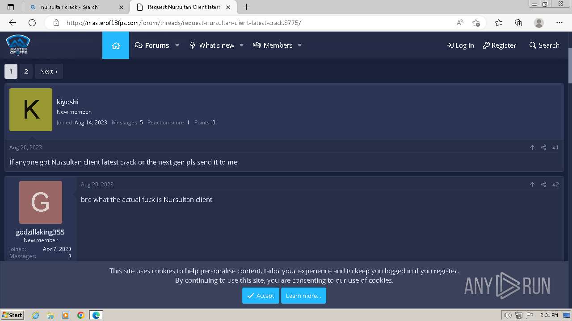
Task: Open browser profile icon
Action: (x=539, y=23)
